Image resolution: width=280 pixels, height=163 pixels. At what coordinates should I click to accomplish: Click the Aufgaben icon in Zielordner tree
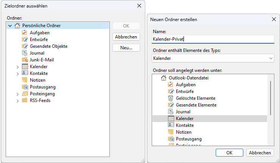point(25,33)
